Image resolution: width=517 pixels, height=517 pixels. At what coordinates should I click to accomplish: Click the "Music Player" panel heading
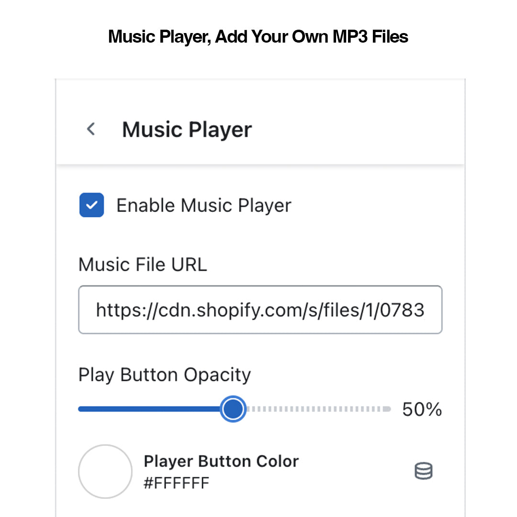pyautogui.click(x=187, y=130)
